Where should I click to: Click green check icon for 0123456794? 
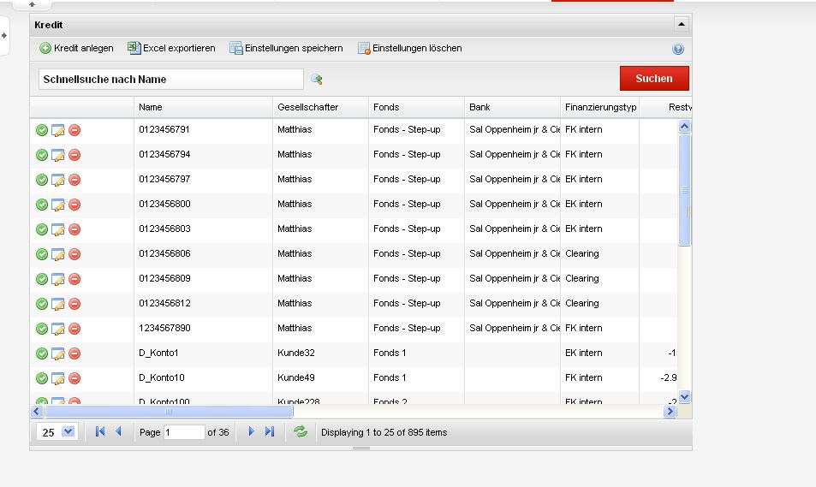point(42,155)
